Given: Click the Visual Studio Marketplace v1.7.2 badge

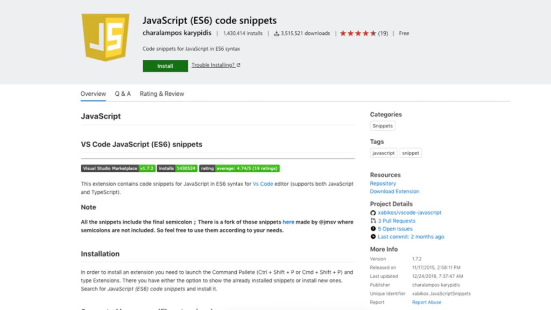Looking at the screenshot, I should pos(118,168).
